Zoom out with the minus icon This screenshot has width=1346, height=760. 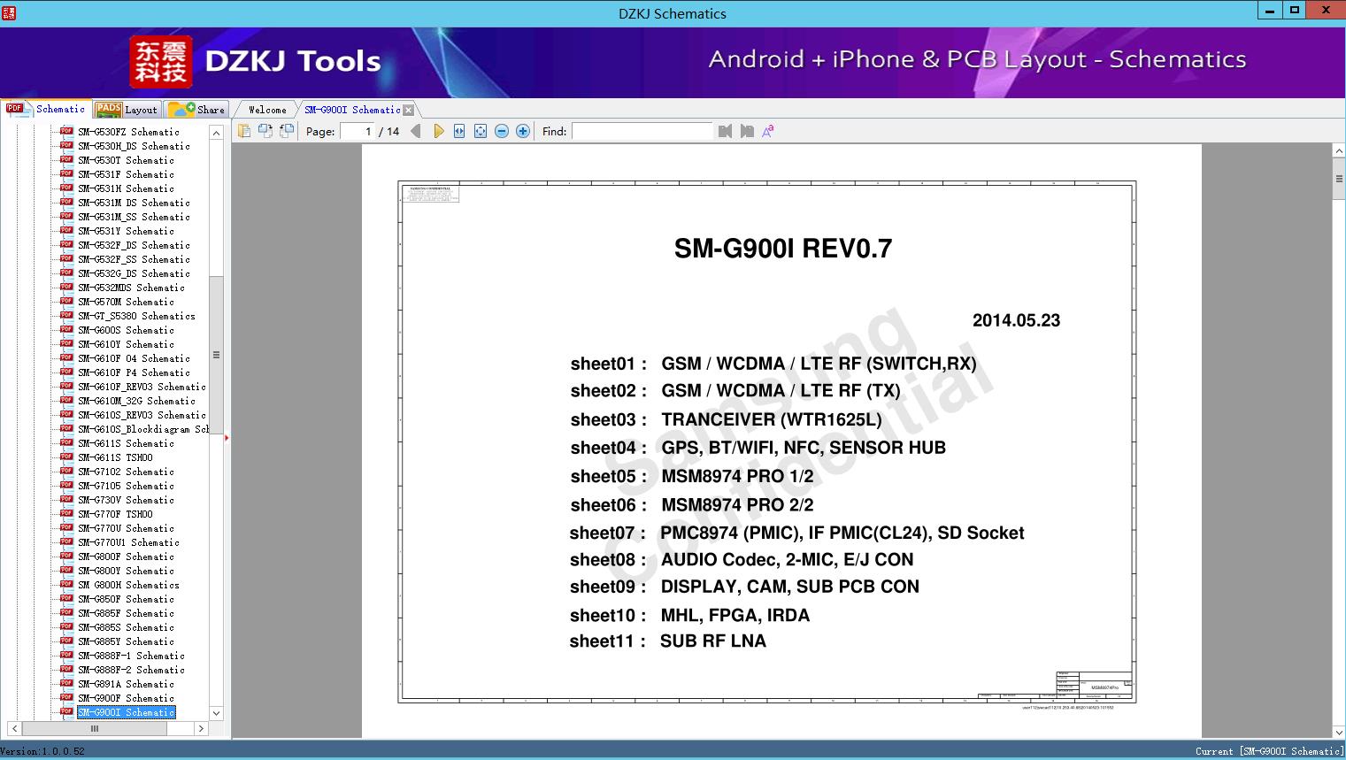click(x=502, y=131)
